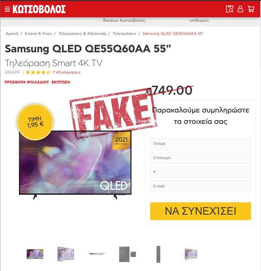Open the shopping cart icon
Image resolution: width=261 pixels, height=271 pixels.
(251, 9)
